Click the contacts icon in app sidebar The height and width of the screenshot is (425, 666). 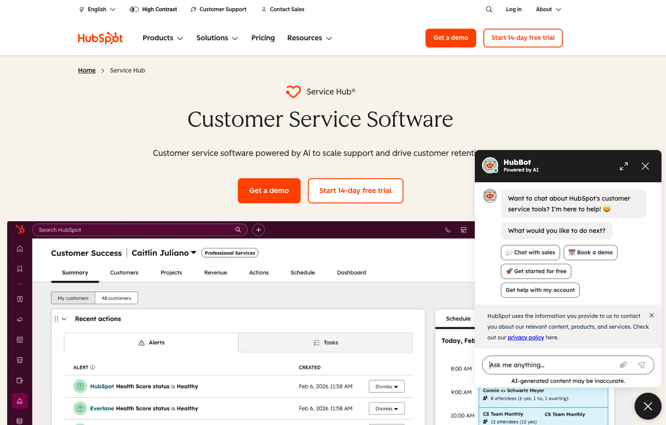pyautogui.click(x=20, y=299)
